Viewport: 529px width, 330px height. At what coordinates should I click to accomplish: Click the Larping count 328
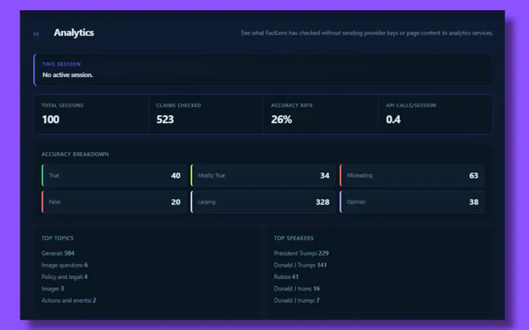click(323, 202)
